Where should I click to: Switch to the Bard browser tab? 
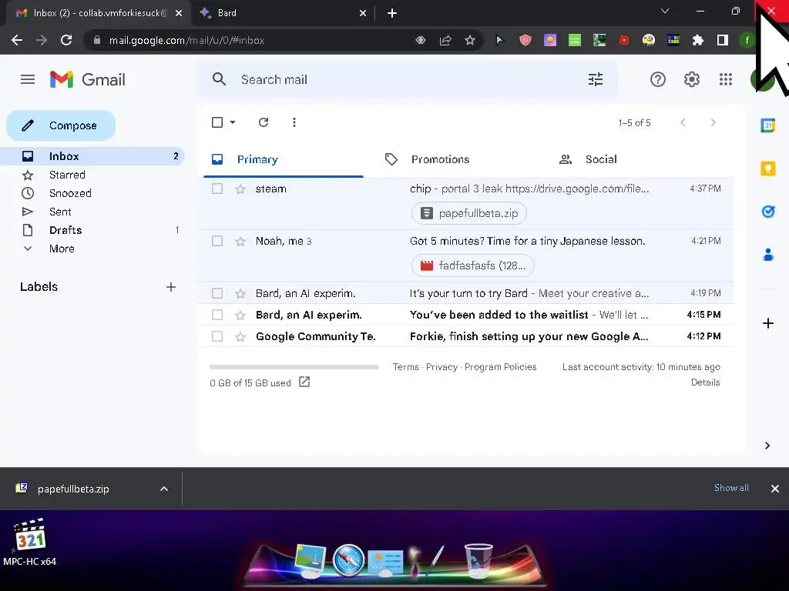click(x=282, y=13)
